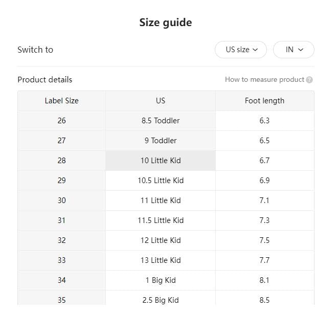The image size is (315, 312).
Task: Click the 12 Little Kid cell
Action: coord(161,240)
